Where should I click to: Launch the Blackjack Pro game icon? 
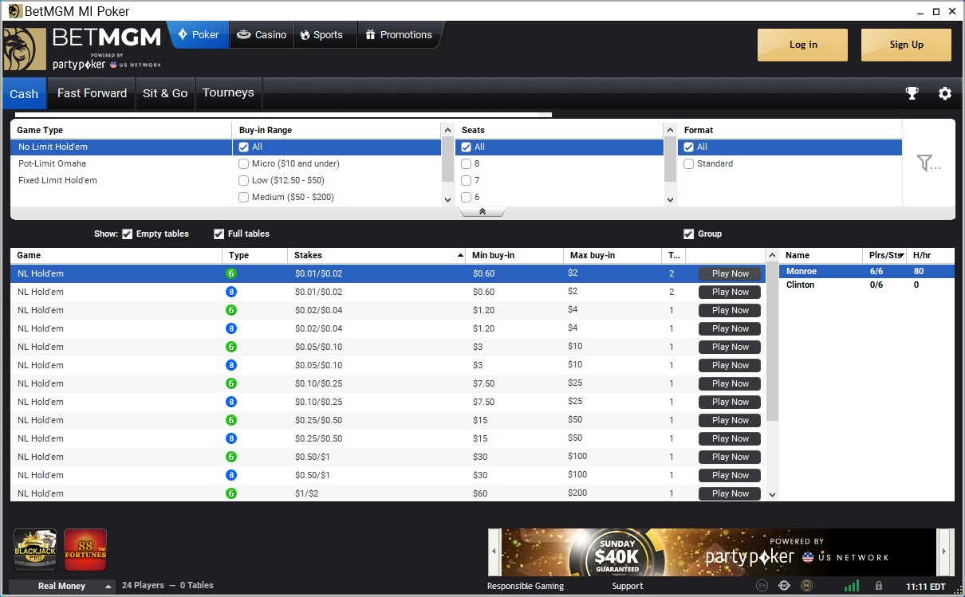pos(35,549)
